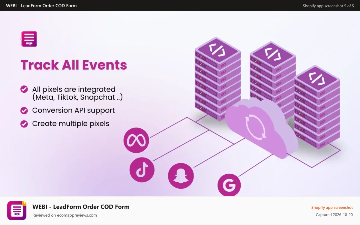The image size is (360, 225).
Task: Click the Shopify app screenshot 5 of 5 text
Action: tap(328, 6)
